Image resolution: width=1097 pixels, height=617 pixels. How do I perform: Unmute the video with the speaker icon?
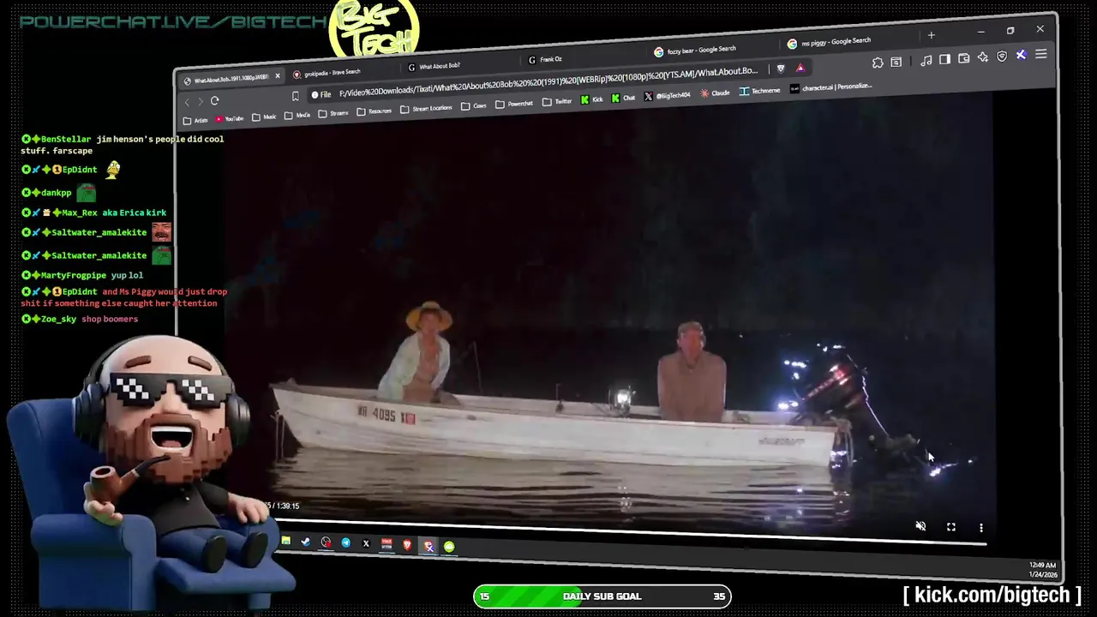(x=920, y=526)
